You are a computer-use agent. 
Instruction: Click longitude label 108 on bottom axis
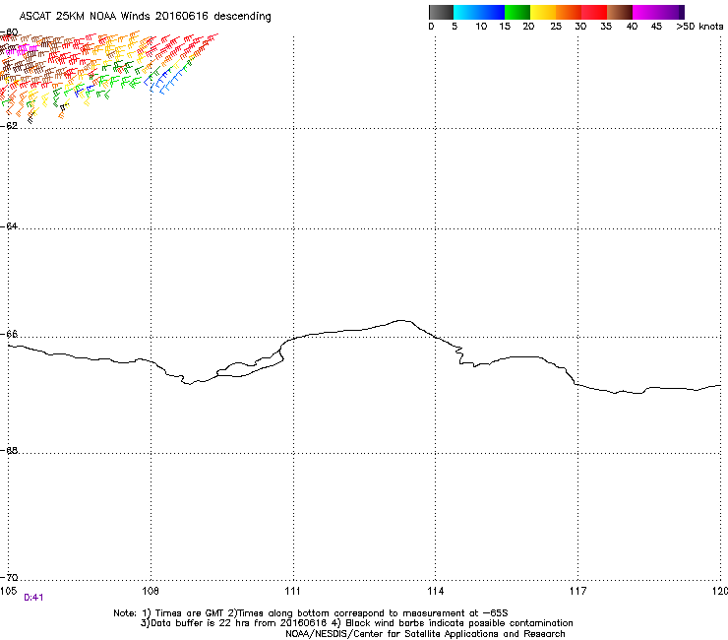tap(151, 591)
